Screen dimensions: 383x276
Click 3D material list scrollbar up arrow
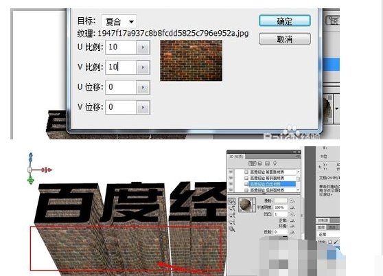298,172
